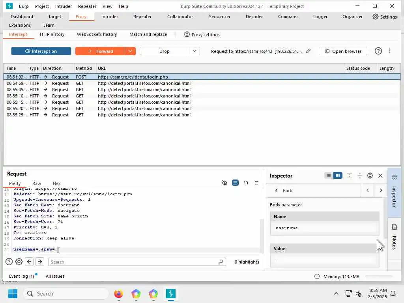
Task: Close the Inspector panel
Action: [380, 176]
